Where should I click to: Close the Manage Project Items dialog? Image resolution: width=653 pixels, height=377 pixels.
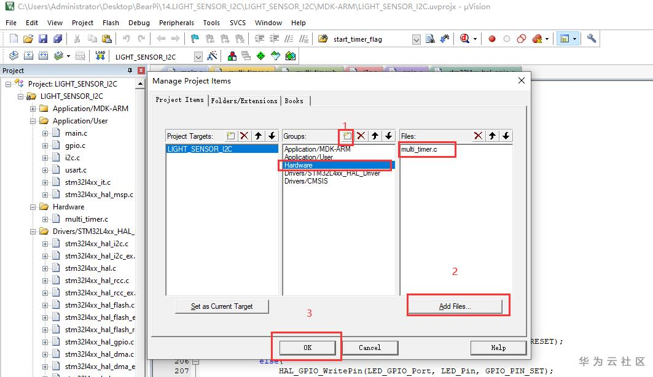(522, 80)
